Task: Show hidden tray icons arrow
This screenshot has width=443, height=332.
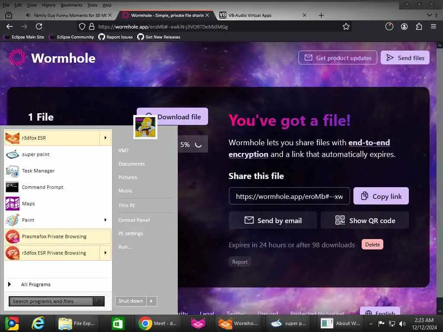Action: point(371,323)
